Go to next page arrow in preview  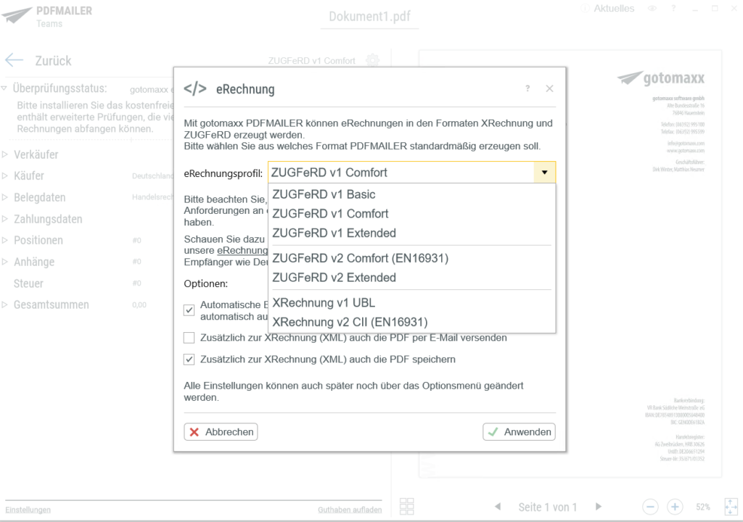click(x=599, y=506)
